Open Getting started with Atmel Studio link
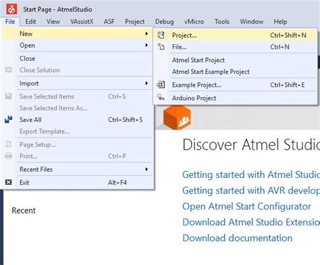Viewport: 320px width, 265px height. coord(251,175)
